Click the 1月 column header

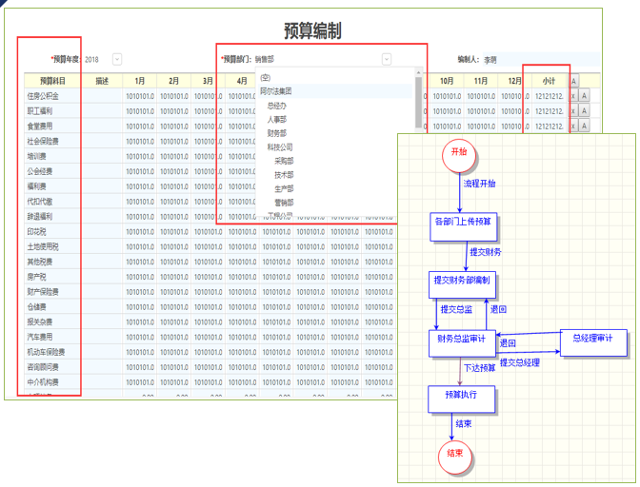140,81
